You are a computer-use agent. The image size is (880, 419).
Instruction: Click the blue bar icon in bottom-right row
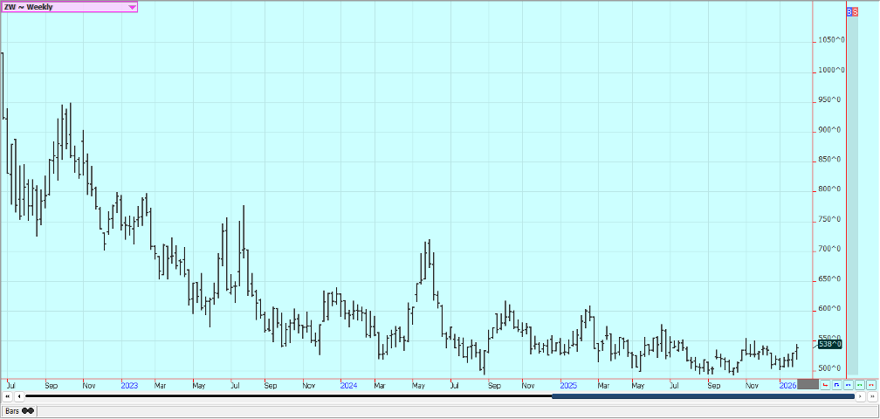(849, 384)
